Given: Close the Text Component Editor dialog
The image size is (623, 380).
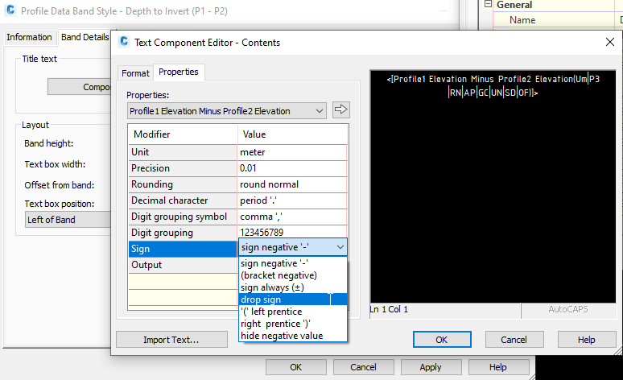Looking at the screenshot, I should pos(610,42).
